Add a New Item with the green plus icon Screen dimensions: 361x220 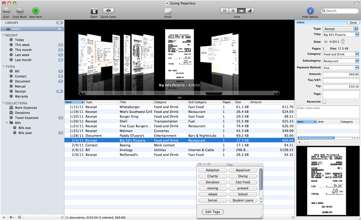pos(36,10)
